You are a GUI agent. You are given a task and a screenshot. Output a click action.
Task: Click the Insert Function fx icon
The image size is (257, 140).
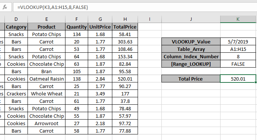(x=5, y=7)
